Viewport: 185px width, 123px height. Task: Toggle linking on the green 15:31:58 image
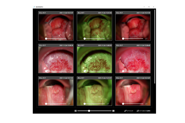108,39
